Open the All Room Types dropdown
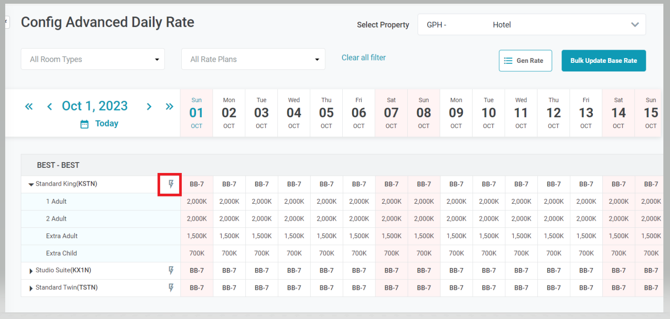This screenshot has height=319, width=670. [x=93, y=60]
